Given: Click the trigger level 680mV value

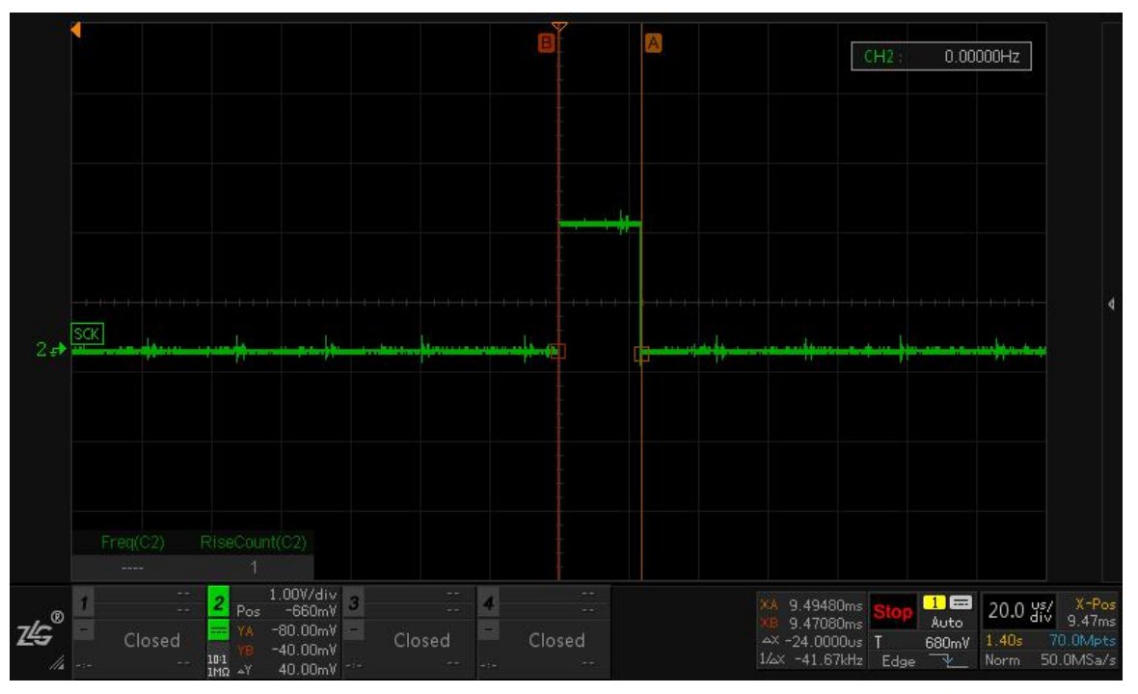Looking at the screenshot, I should click(947, 643).
